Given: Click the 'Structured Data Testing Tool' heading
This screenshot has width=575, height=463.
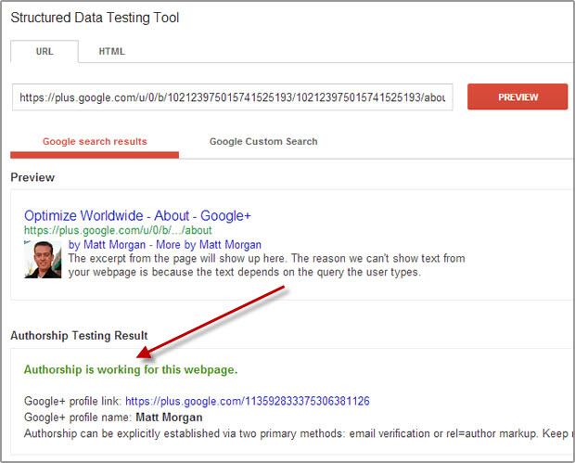Looking at the screenshot, I should (x=95, y=18).
